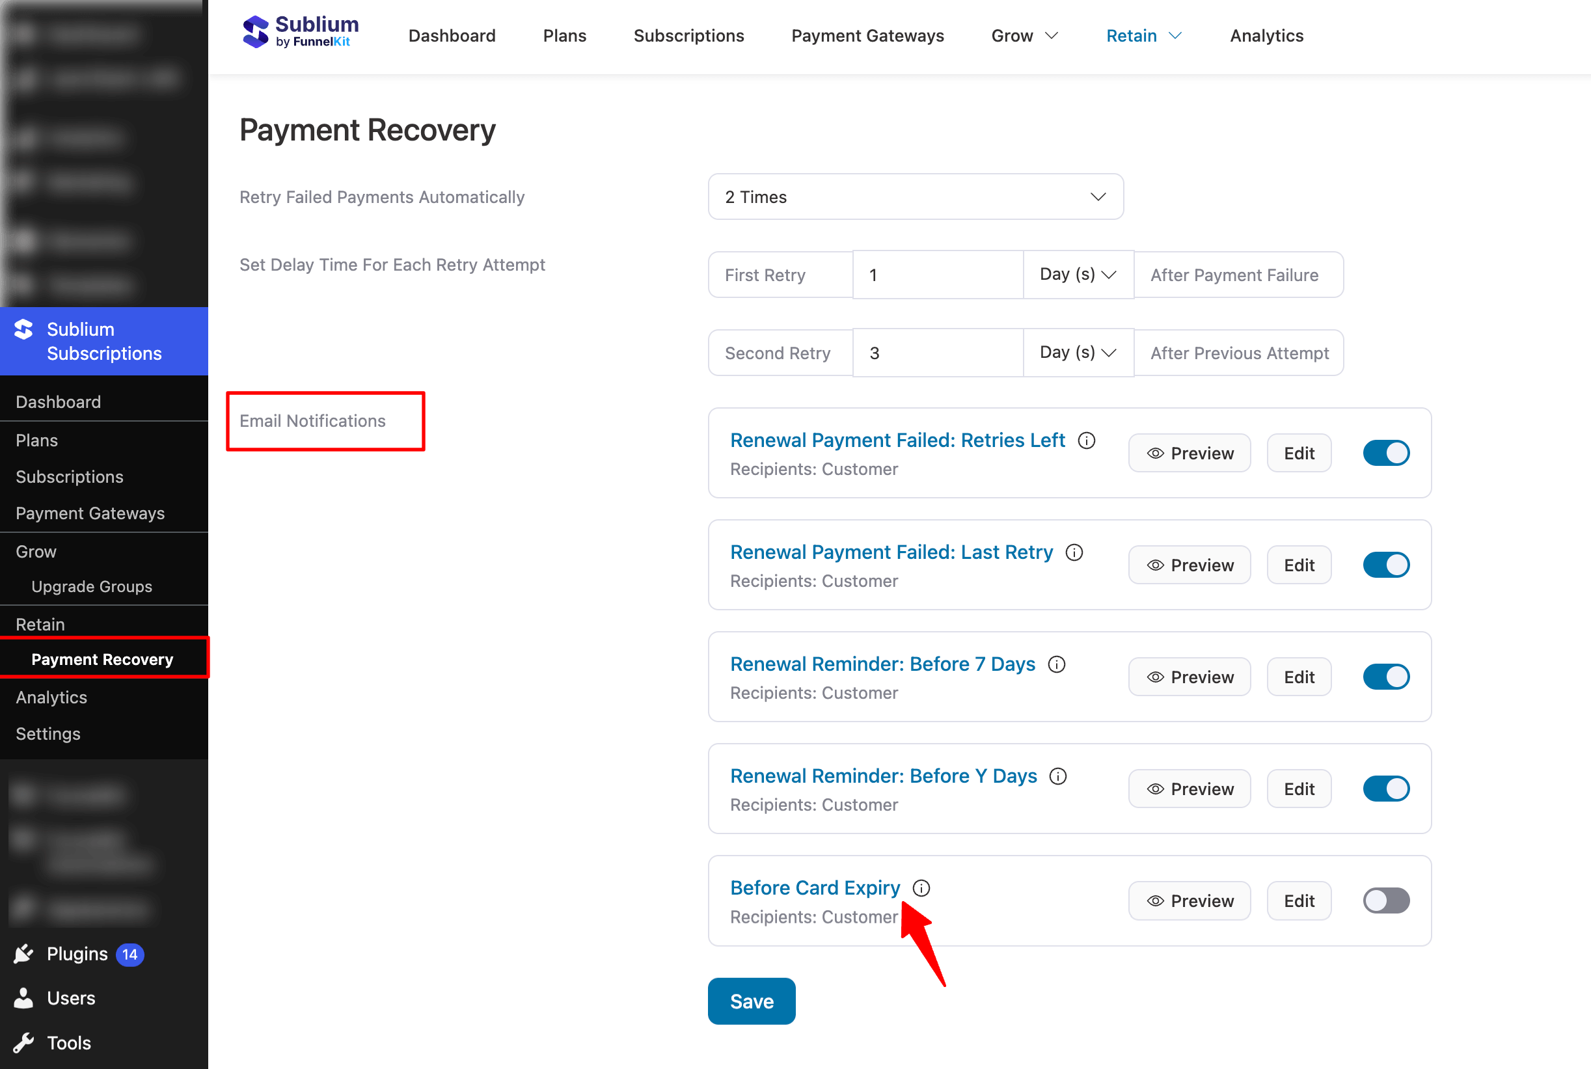Expand the Retain menu in top navigation
1591x1069 pixels.
coord(1143,35)
